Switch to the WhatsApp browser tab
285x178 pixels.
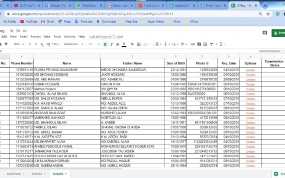click(89, 5)
